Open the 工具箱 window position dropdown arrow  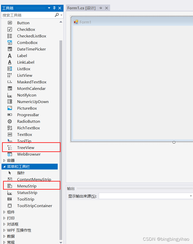(x=49, y=8)
